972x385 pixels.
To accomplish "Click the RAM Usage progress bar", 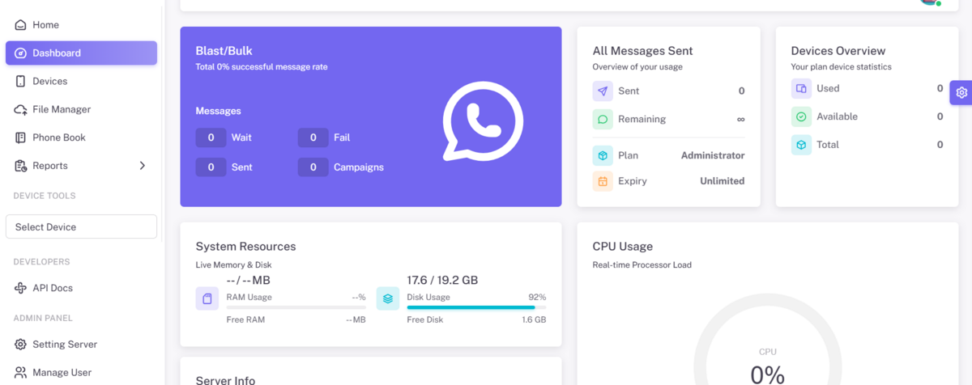I will (x=296, y=307).
